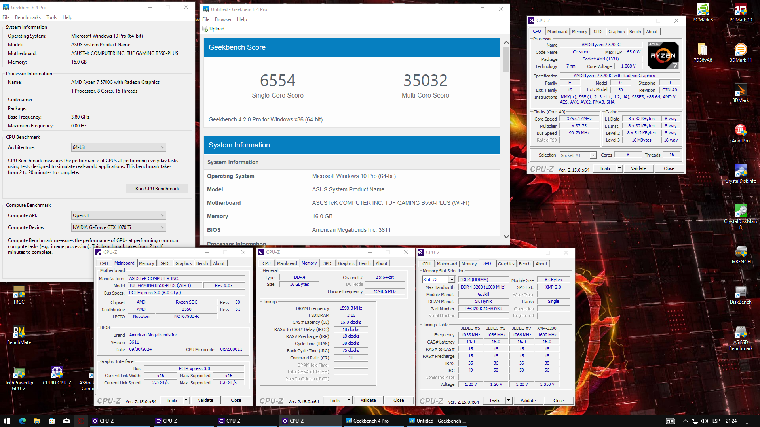760x427 pixels.
Task: Open the Slot #2 memory slot dropdown
Action: [x=439, y=280]
